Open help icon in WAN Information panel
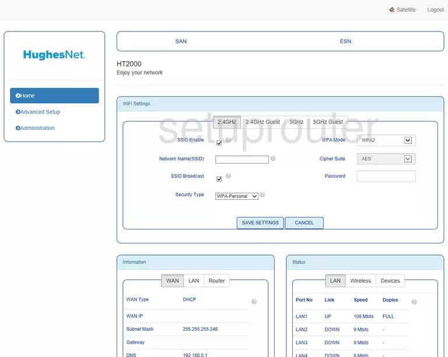448x357 pixels. 254,302
